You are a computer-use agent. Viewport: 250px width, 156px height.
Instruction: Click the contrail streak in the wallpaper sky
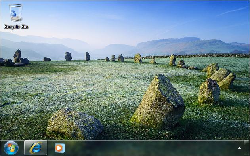(232, 11)
